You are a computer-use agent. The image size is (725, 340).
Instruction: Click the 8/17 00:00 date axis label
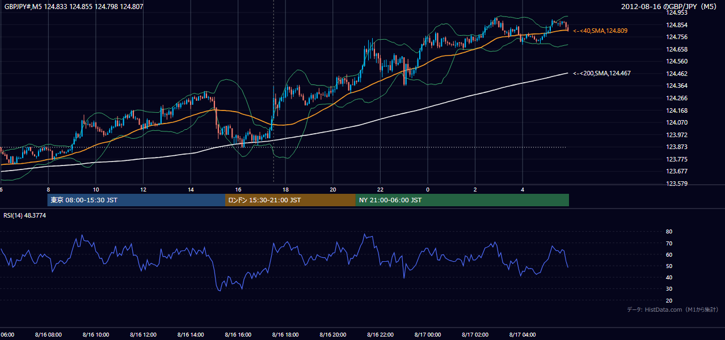pyautogui.click(x=428, y=335)
